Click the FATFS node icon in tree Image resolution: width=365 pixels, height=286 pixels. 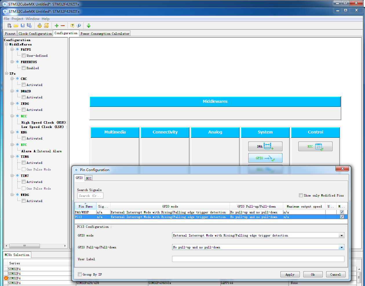17,49
